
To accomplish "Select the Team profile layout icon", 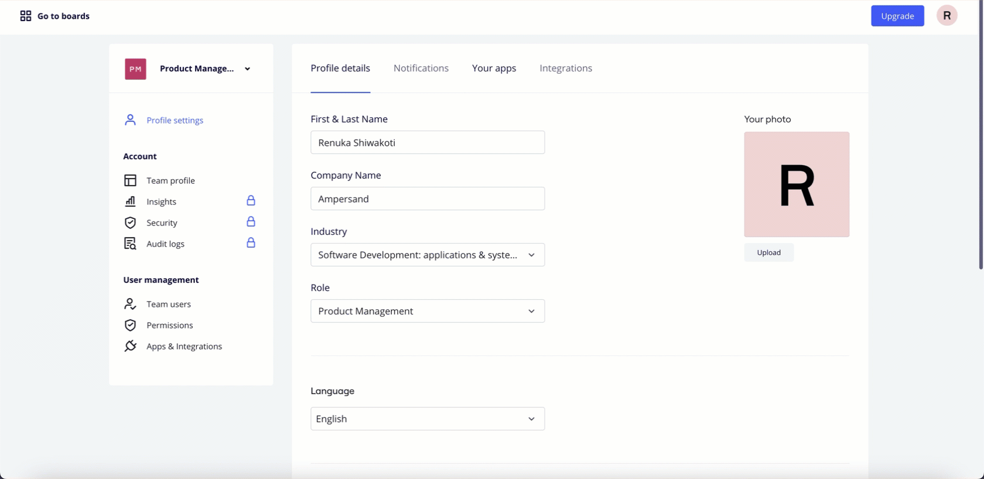I will coord(130,180).
